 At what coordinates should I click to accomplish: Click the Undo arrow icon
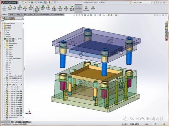[x=41, y=2]
